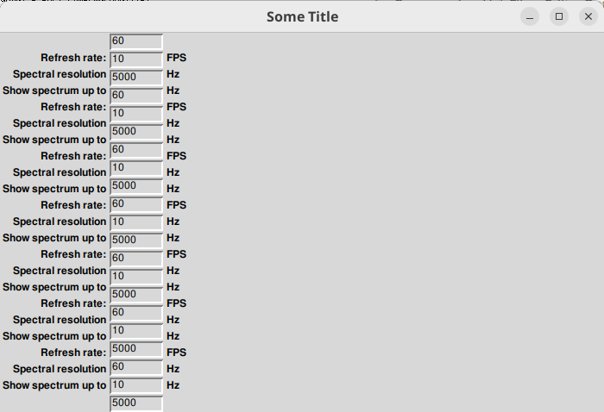Image resolution: width=604 pixels, height=412 pixels.
Task: Click the 60 field beside the last Spectral resolution
Action: [x=136, y=366]
